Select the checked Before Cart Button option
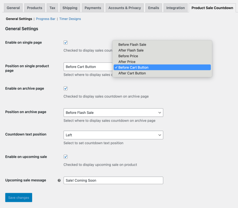238x208 pixels. coord(133,68)
